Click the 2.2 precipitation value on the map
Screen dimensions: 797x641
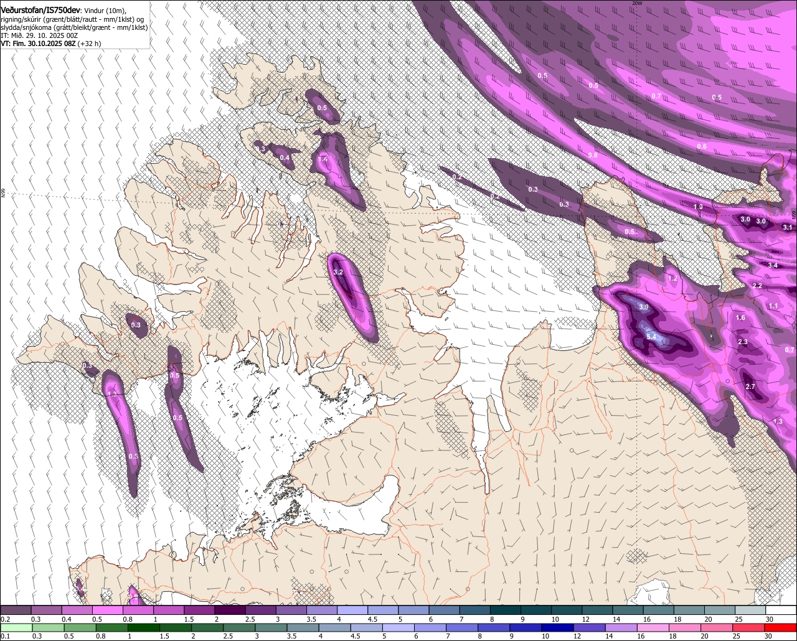click(x=757, y=286)
